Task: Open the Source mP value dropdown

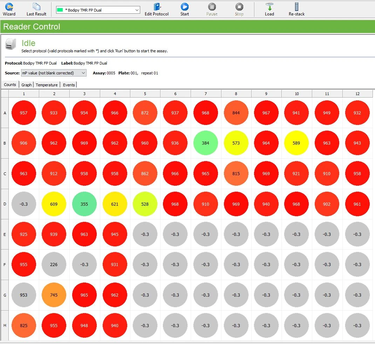Action: coord(83,73)
